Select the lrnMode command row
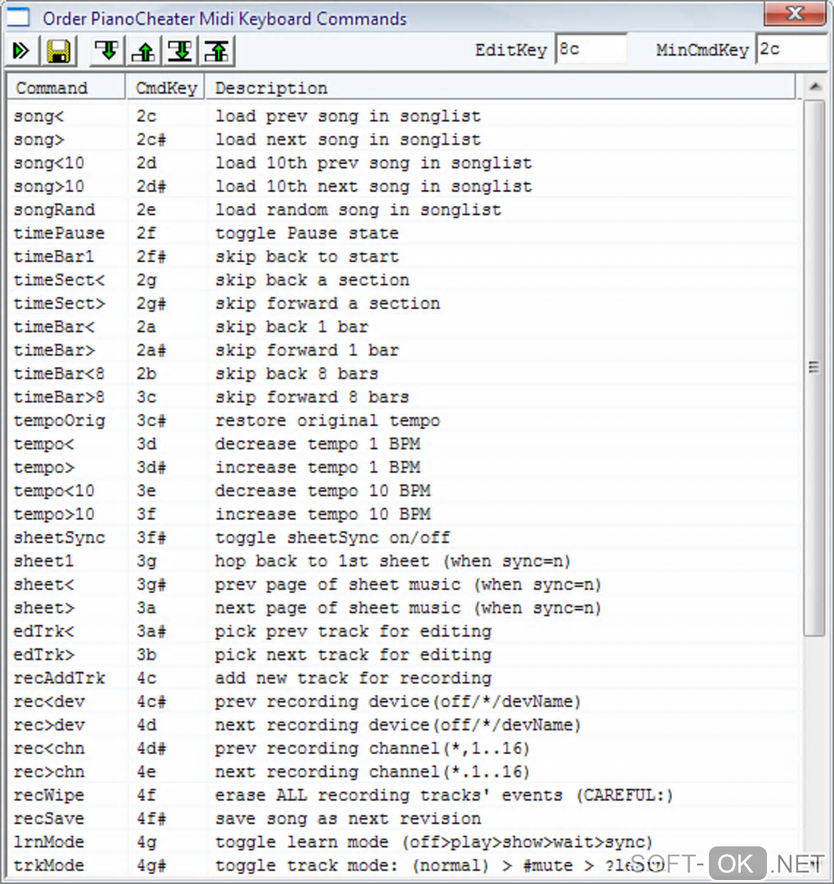834x884 pixels. pyautogui.click(x=405, y=842)
